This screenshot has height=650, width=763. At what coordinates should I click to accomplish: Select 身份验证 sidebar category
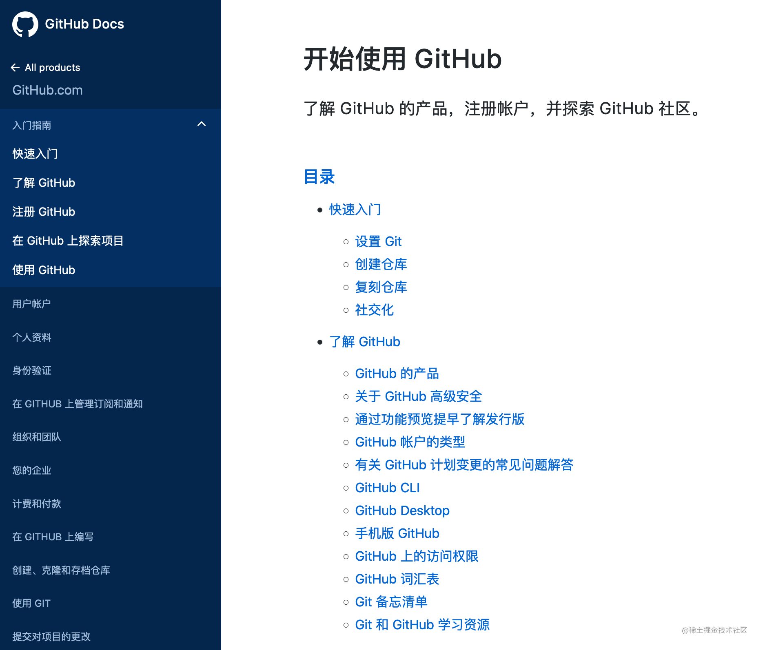(x=32, y=370)
